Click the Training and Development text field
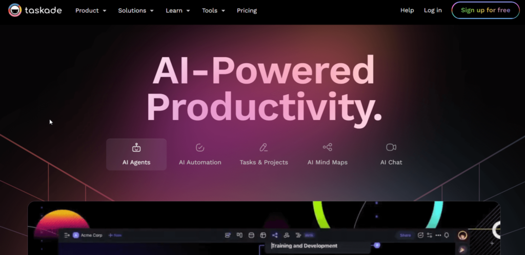The image size is (525, 255). point(318,246)
